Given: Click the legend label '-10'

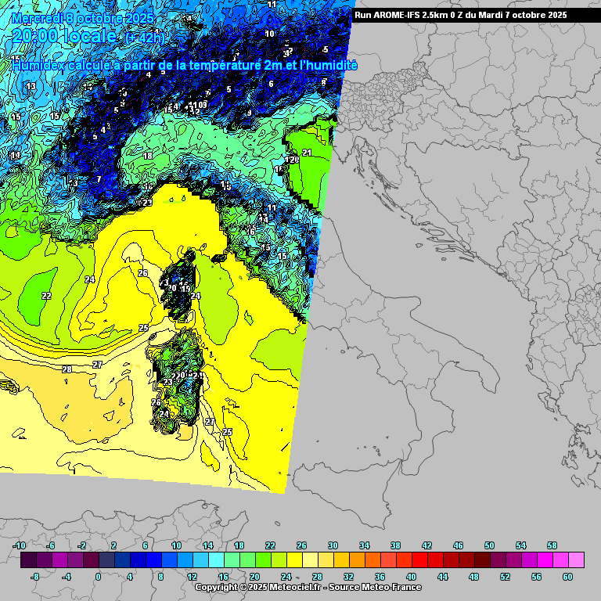Looking at the screenshot, I should pyautogui.click(x=20, y=545).
